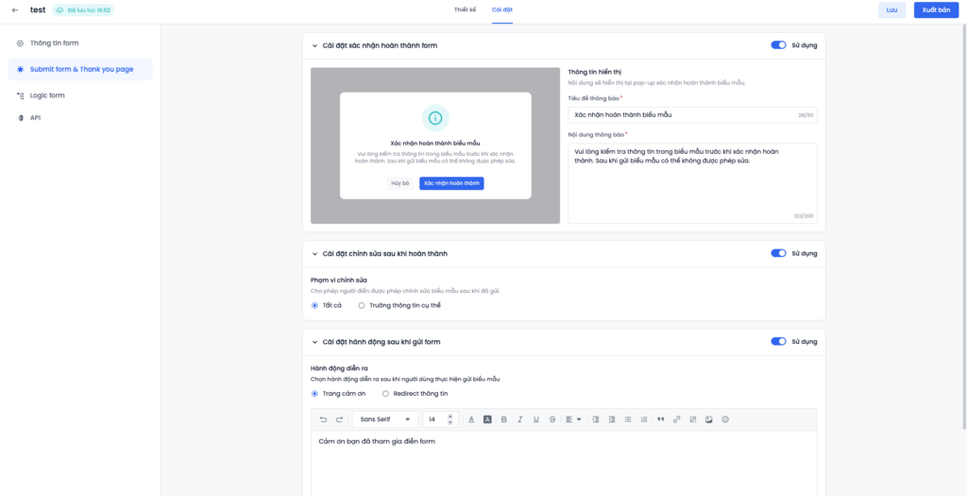Apply strikethrough formatting in the editor

pos(552,419)
